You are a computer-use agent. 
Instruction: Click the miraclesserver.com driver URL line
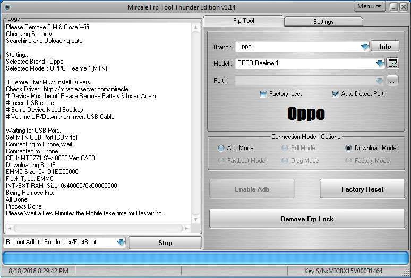[x=67, y=89]
